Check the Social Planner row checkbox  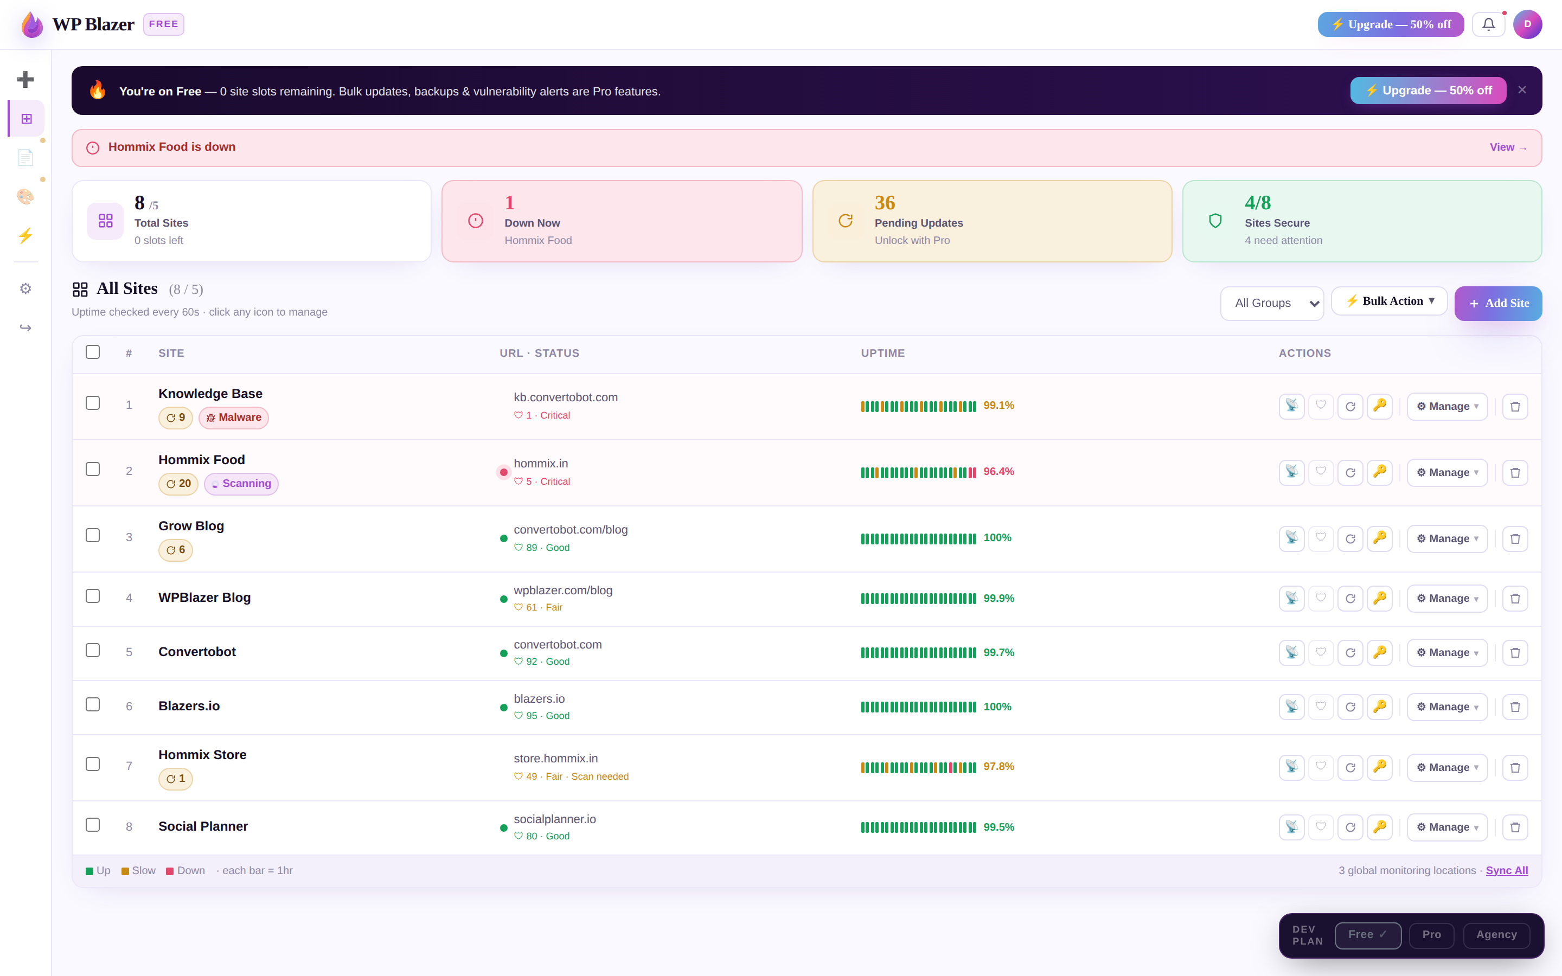pyautogui.click(x=93, y=825)
